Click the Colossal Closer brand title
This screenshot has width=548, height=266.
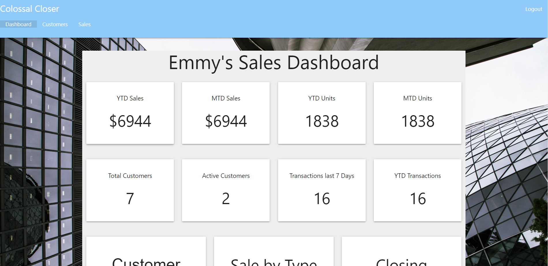[x=29, y=9]
